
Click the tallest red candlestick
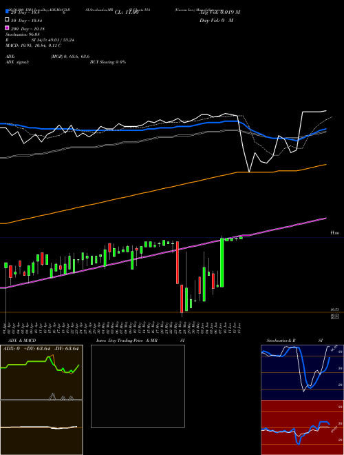[178, 263]
